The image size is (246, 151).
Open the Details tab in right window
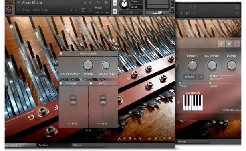click(x=192, y=141)
